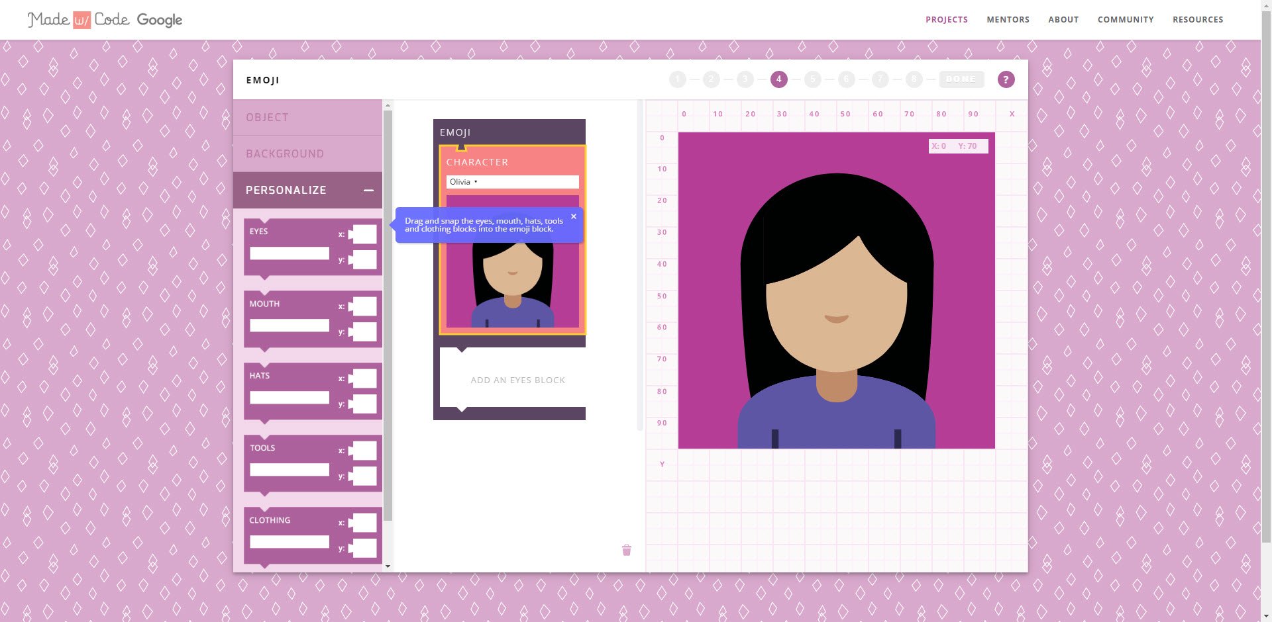Image resolution: width=1272 pixels, height=622 pixels.
Task: Collapse the Personalize section
Action: click(368, 191)
